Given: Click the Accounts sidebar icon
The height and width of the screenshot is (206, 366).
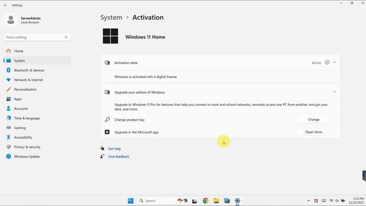Looking at the screenshot, I should 9,108.
